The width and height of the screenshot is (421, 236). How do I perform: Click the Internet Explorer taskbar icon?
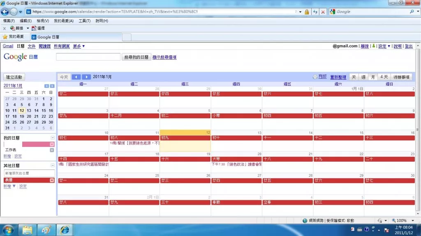click(65, 230)
